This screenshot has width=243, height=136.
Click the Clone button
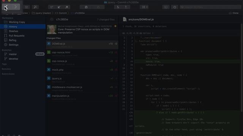pos(234,13)
